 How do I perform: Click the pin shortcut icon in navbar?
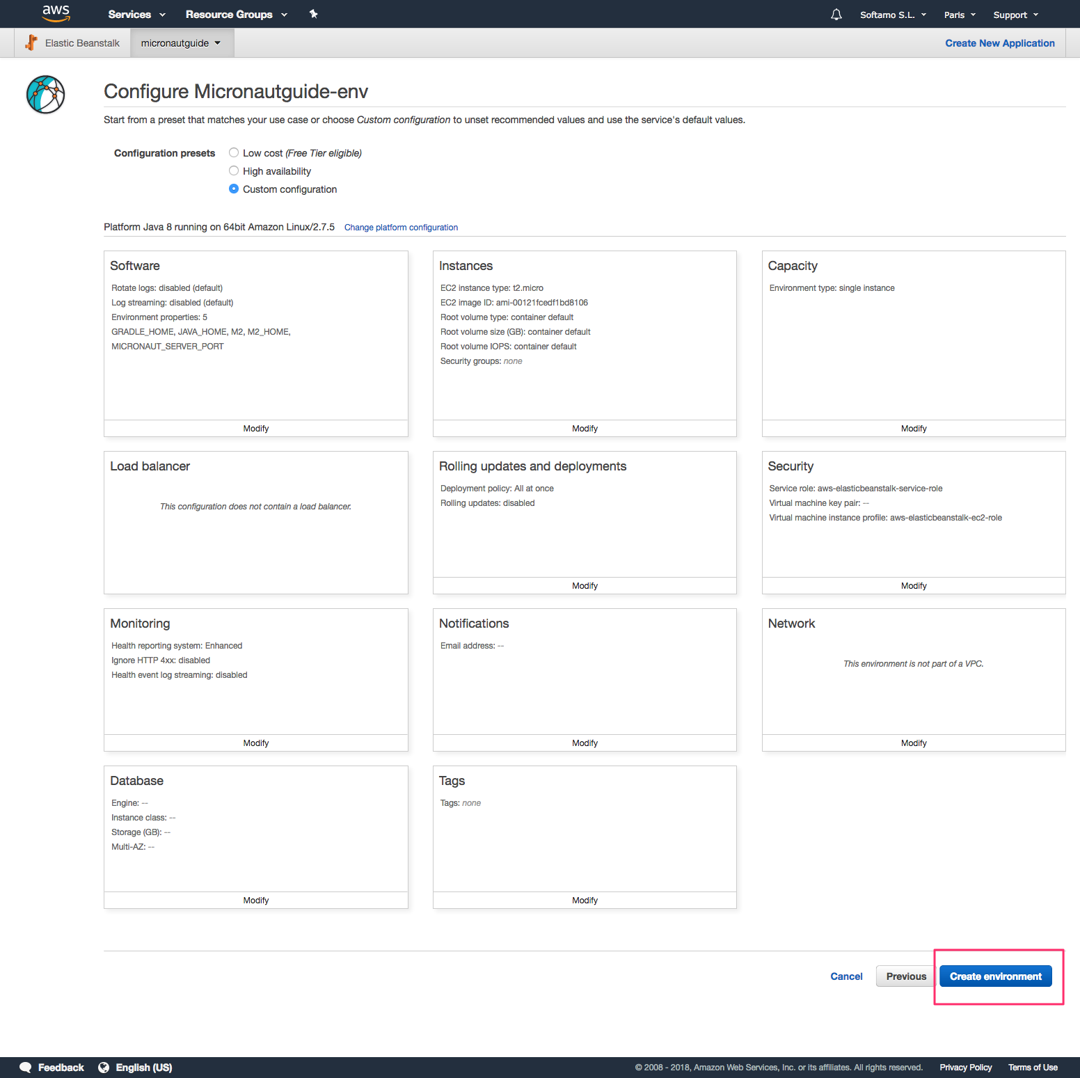click(314, 14)
